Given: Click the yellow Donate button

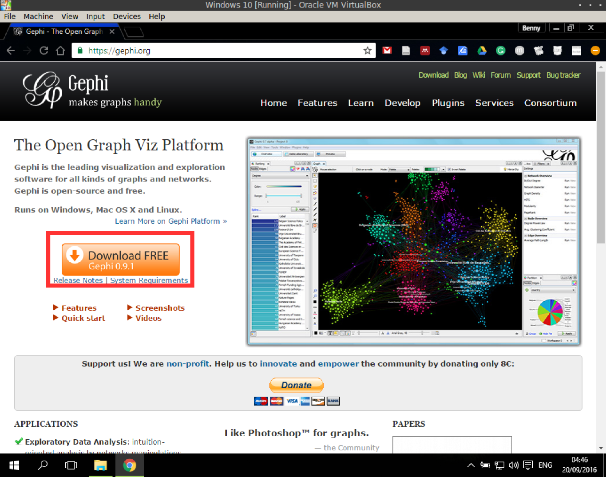Looking at the screenshot, I should [x=297, y=385].
